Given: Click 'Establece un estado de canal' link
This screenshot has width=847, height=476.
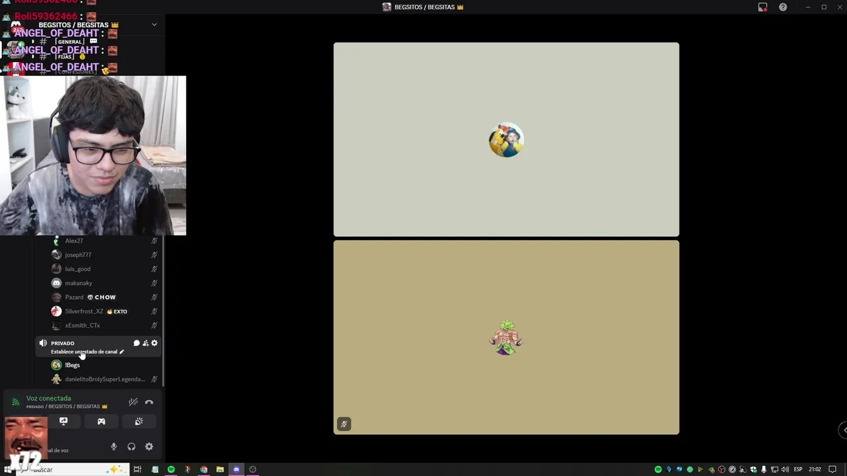Looking at the screenshot, I should [x=84, y=352].
